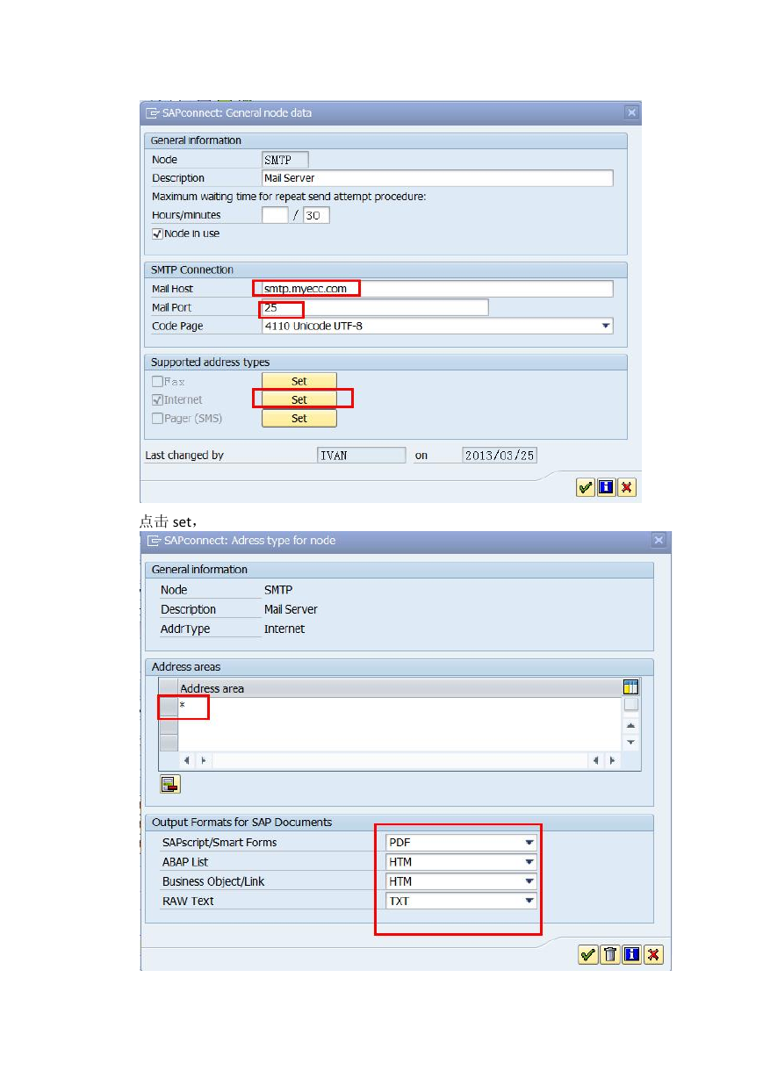The height and width of the screenshot is (1078, 763).
Task: Click the date field 2013/03/25
Action: [x=500, y=456]
